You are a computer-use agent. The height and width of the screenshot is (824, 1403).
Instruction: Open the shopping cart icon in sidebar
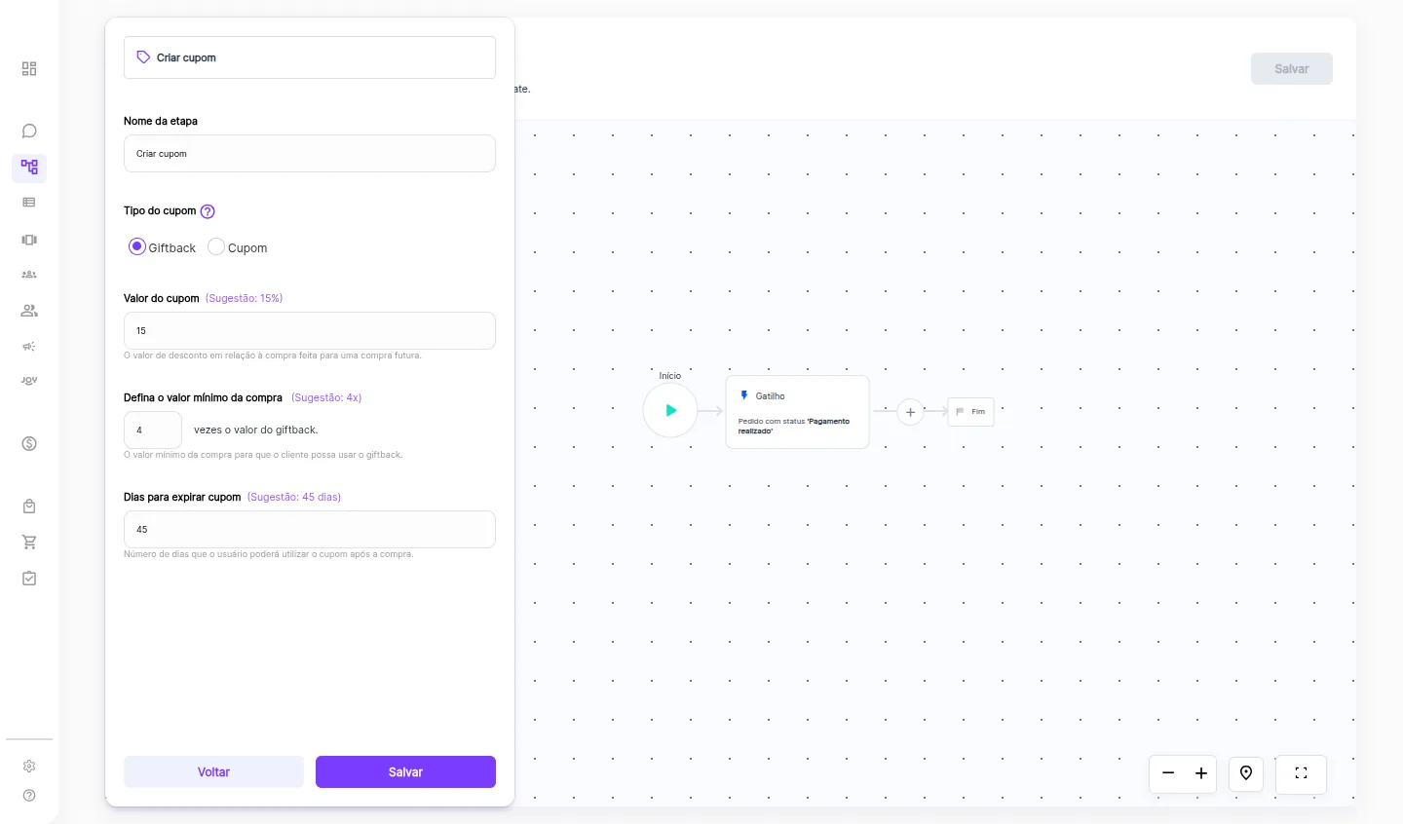pos(29,542)
